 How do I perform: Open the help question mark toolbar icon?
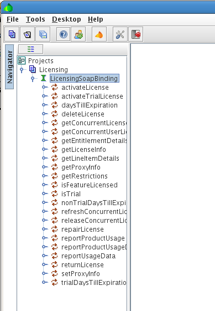pos(64,34)
